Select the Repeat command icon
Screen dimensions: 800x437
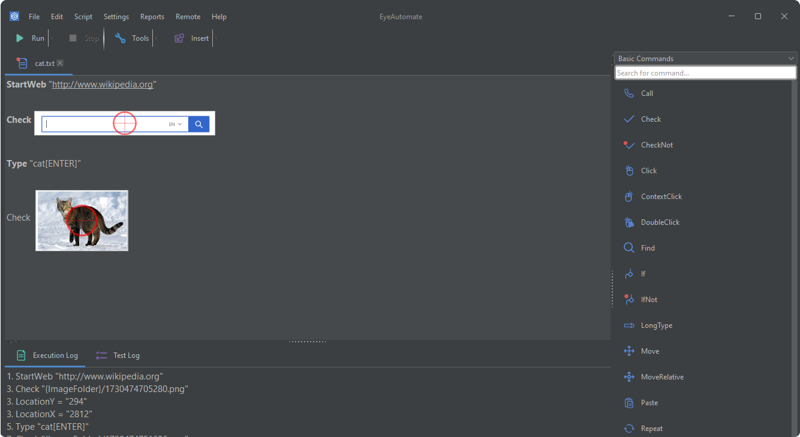tap(629, 429)
